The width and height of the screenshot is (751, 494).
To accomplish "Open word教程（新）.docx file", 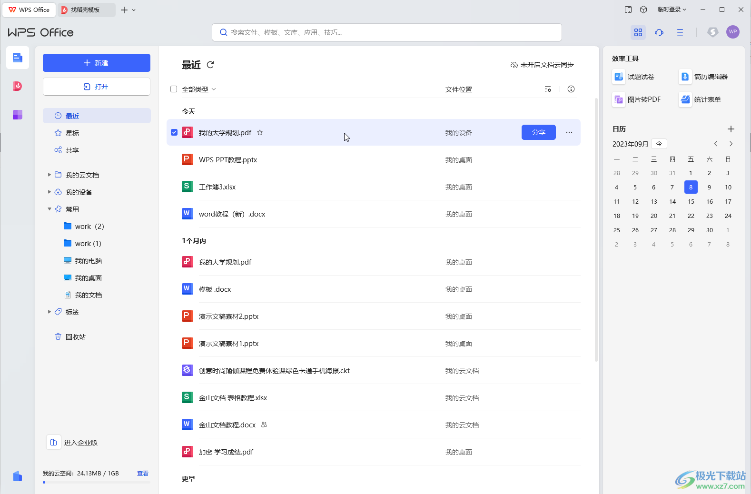I will tap(374, 214).
